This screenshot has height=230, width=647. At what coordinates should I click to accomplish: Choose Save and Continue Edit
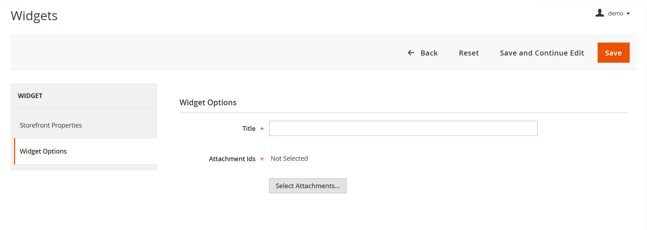pos(542,53)
